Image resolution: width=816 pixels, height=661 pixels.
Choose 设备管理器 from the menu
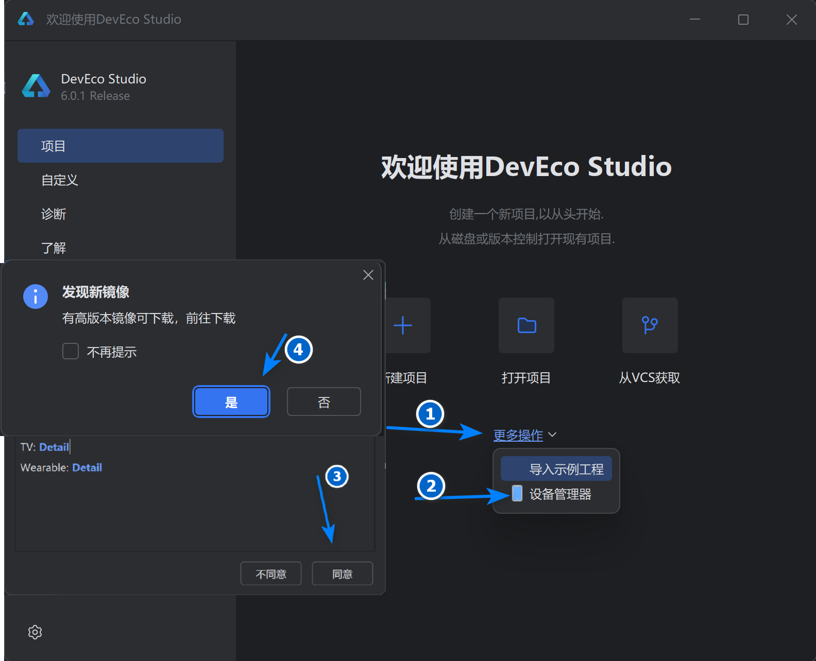(x=560, y=494)
